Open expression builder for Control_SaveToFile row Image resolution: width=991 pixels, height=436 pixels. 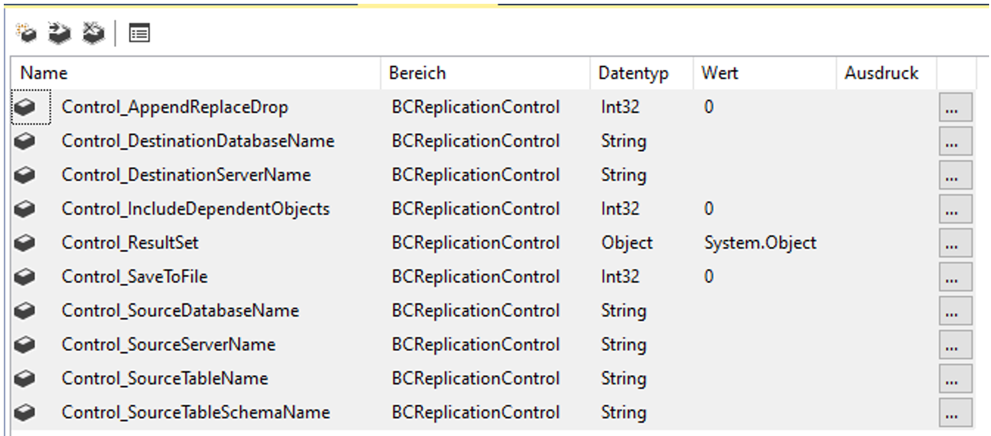click(x=955, y=277)
